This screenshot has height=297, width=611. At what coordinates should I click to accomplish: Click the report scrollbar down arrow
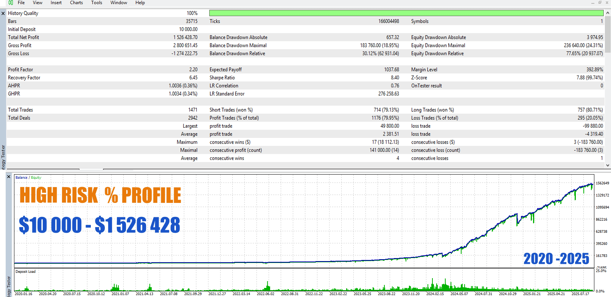coord(608,165)
